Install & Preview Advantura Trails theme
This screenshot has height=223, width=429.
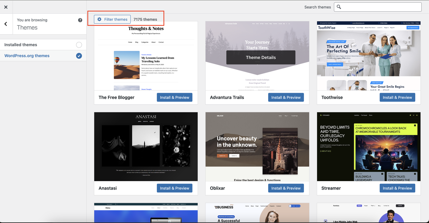286,97
